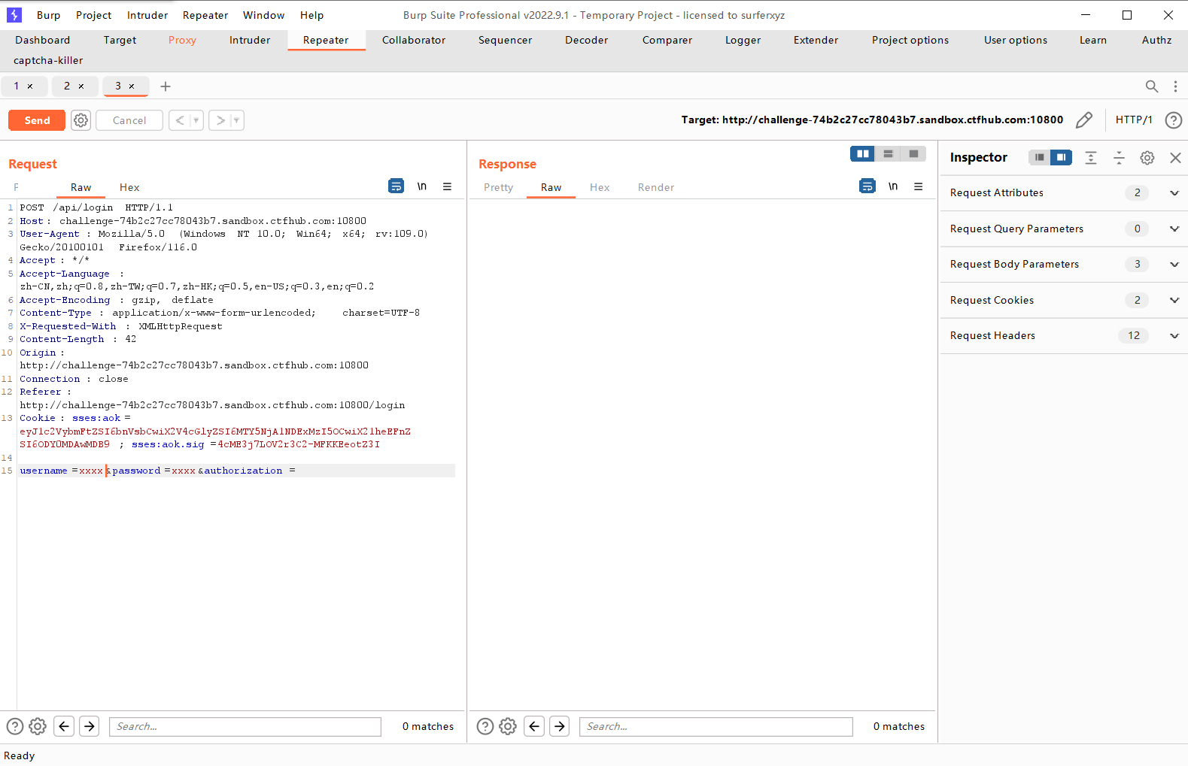Toggle word wrap in the Response viewer

pos(867,186)
